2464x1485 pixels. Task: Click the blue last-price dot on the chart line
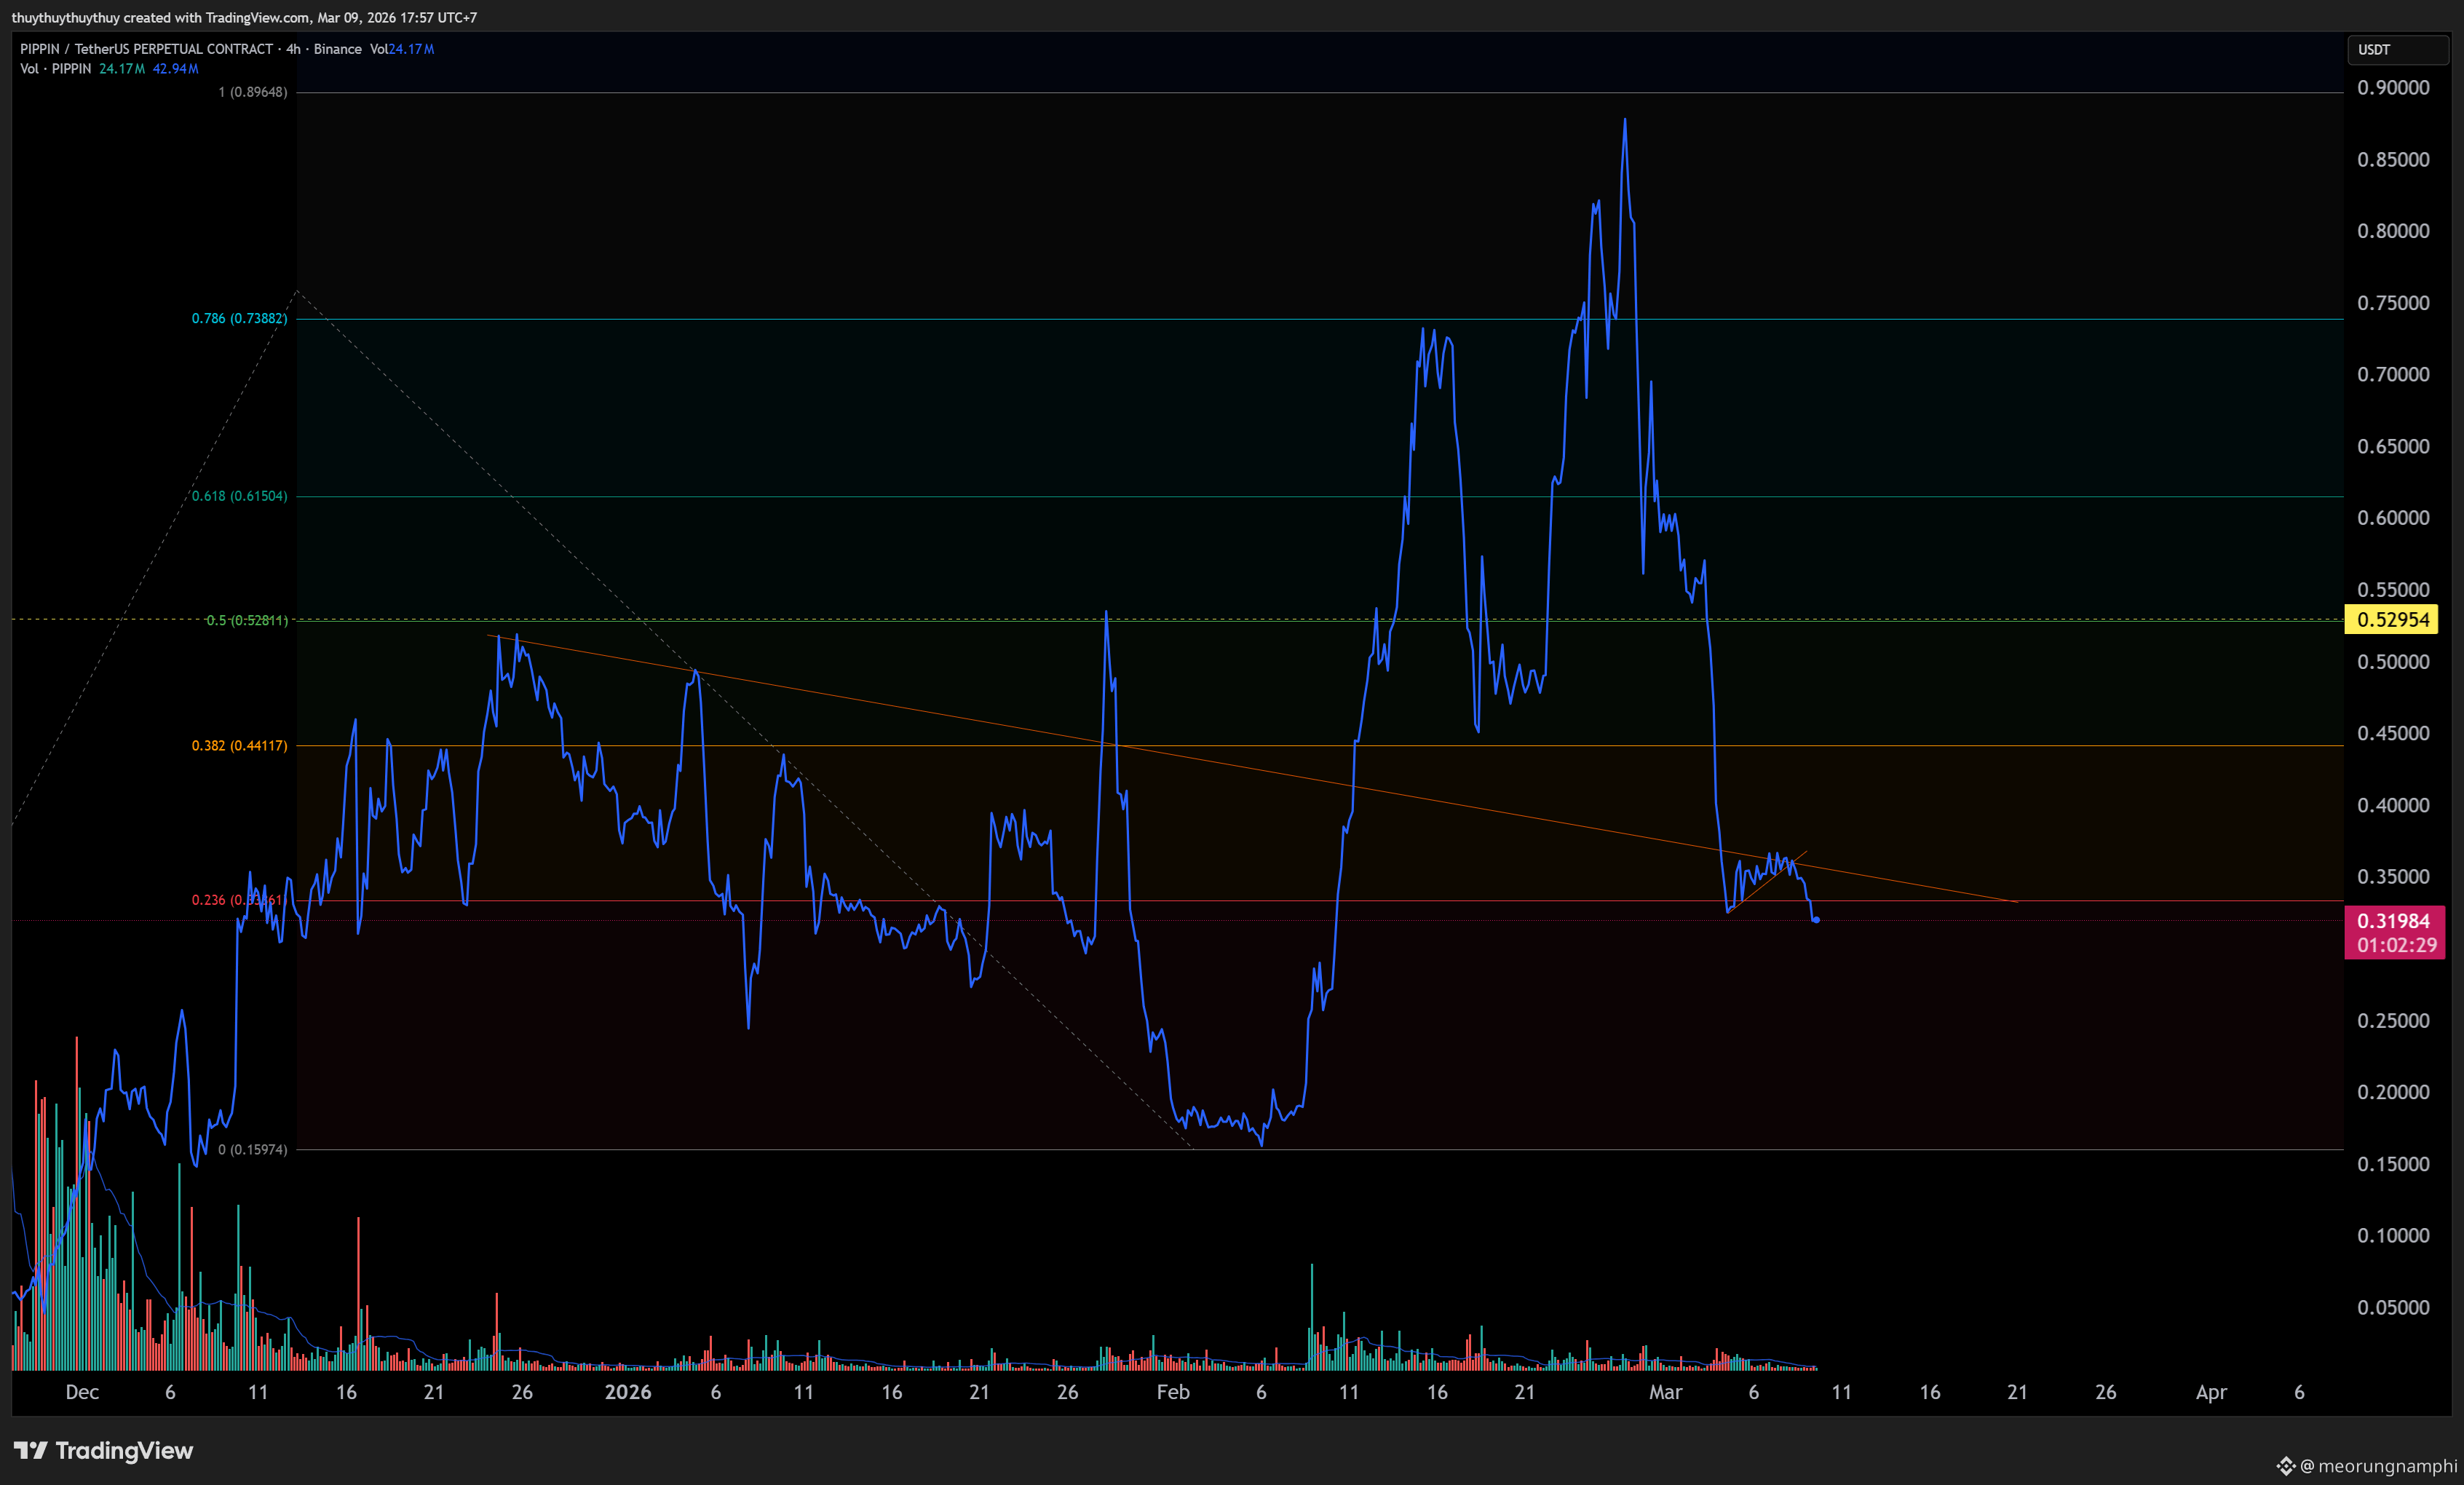[x=1816, y=920]
